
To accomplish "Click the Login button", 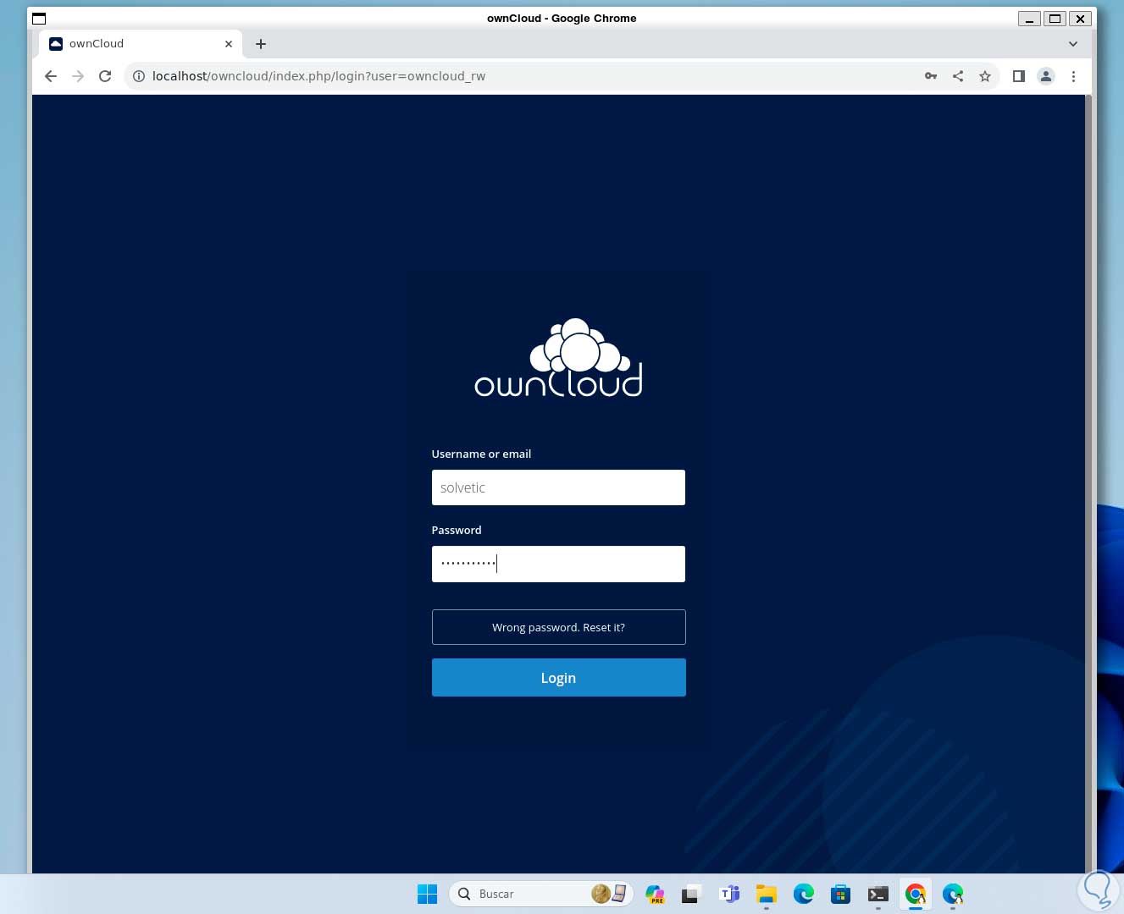I will (x=558, y=678).
